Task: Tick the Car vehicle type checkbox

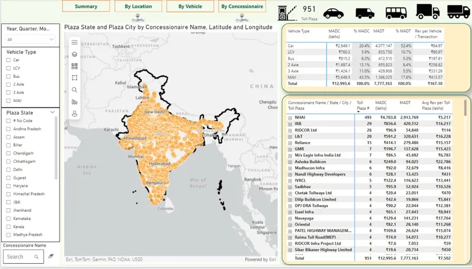Action: [x=8, y=60]
